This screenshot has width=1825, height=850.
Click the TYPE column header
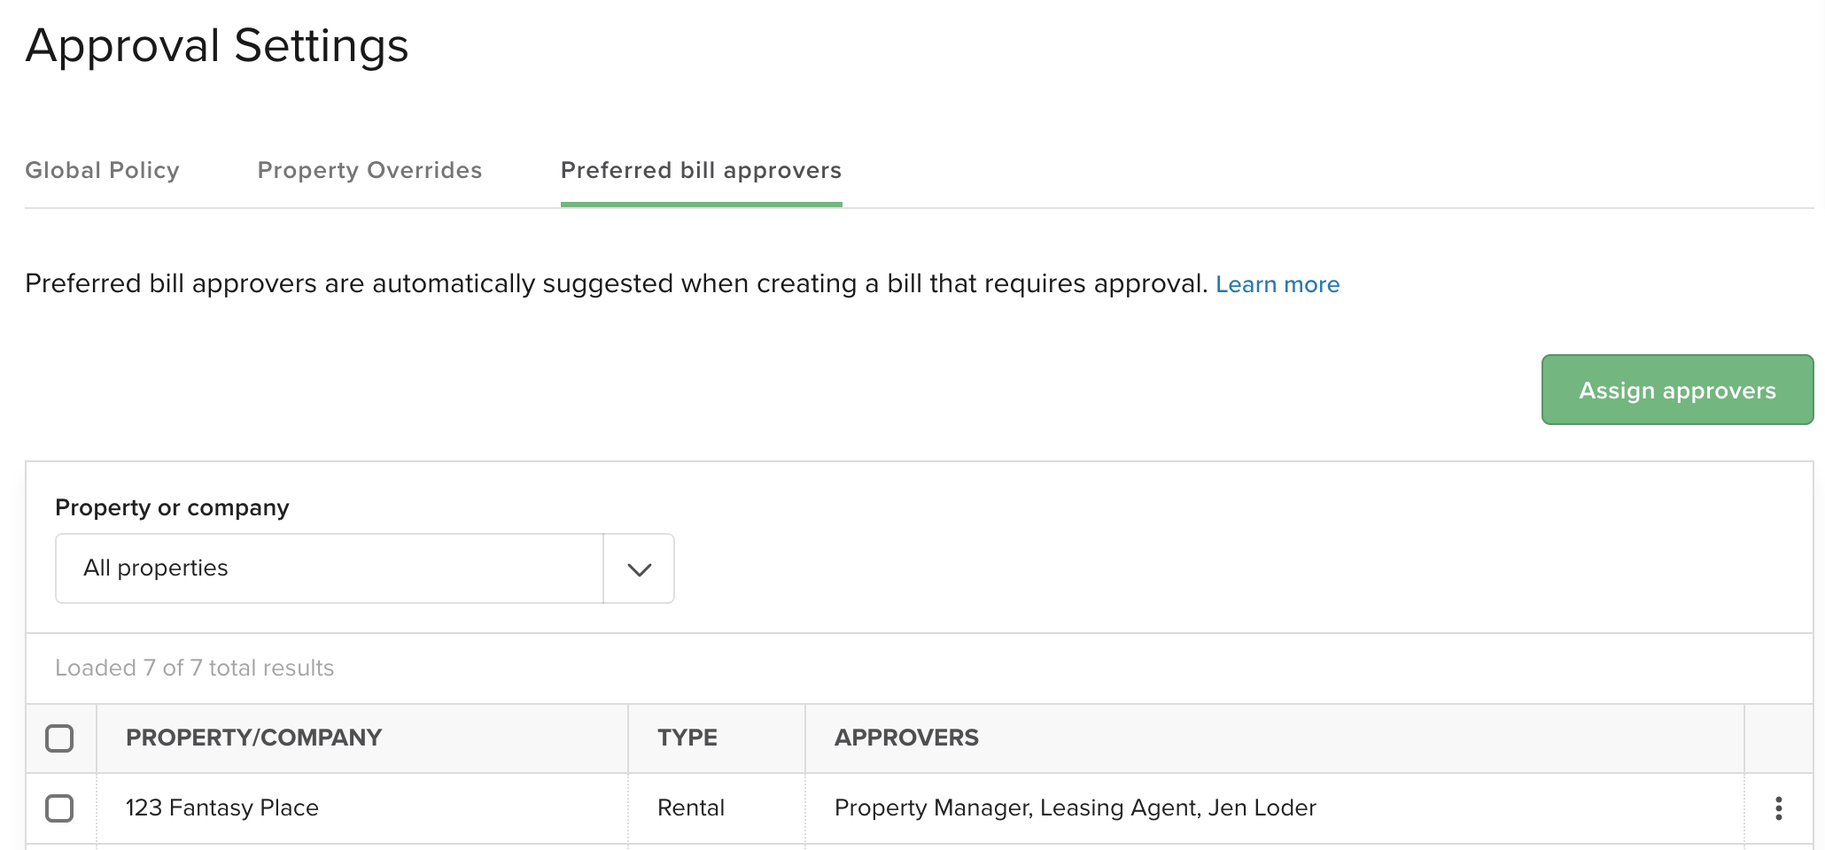coord(687,738)
